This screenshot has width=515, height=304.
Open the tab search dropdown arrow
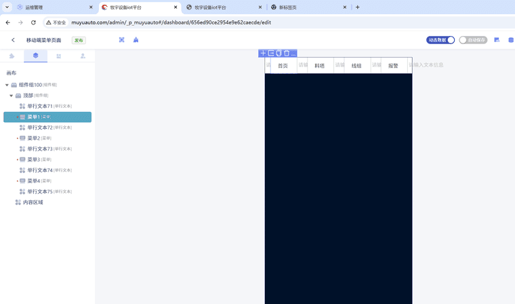click(x=7, y=7)
